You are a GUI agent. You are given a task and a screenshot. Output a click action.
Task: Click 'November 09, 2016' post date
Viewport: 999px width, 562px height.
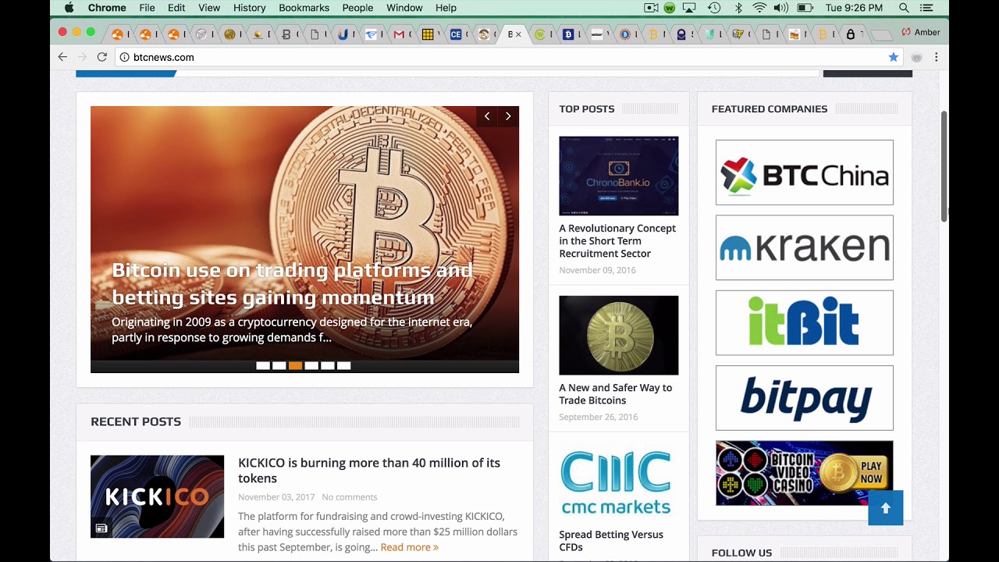point(597,270)
